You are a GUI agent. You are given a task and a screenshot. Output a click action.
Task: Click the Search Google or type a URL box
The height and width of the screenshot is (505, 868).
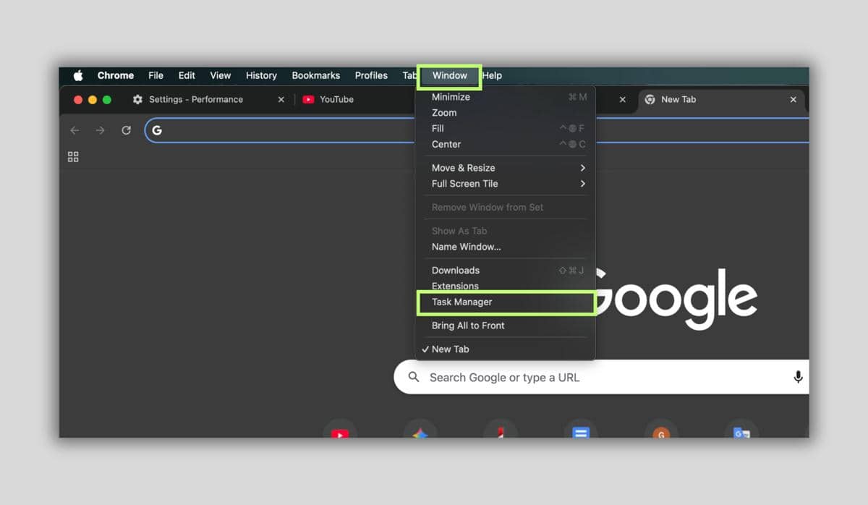[601, 377]
